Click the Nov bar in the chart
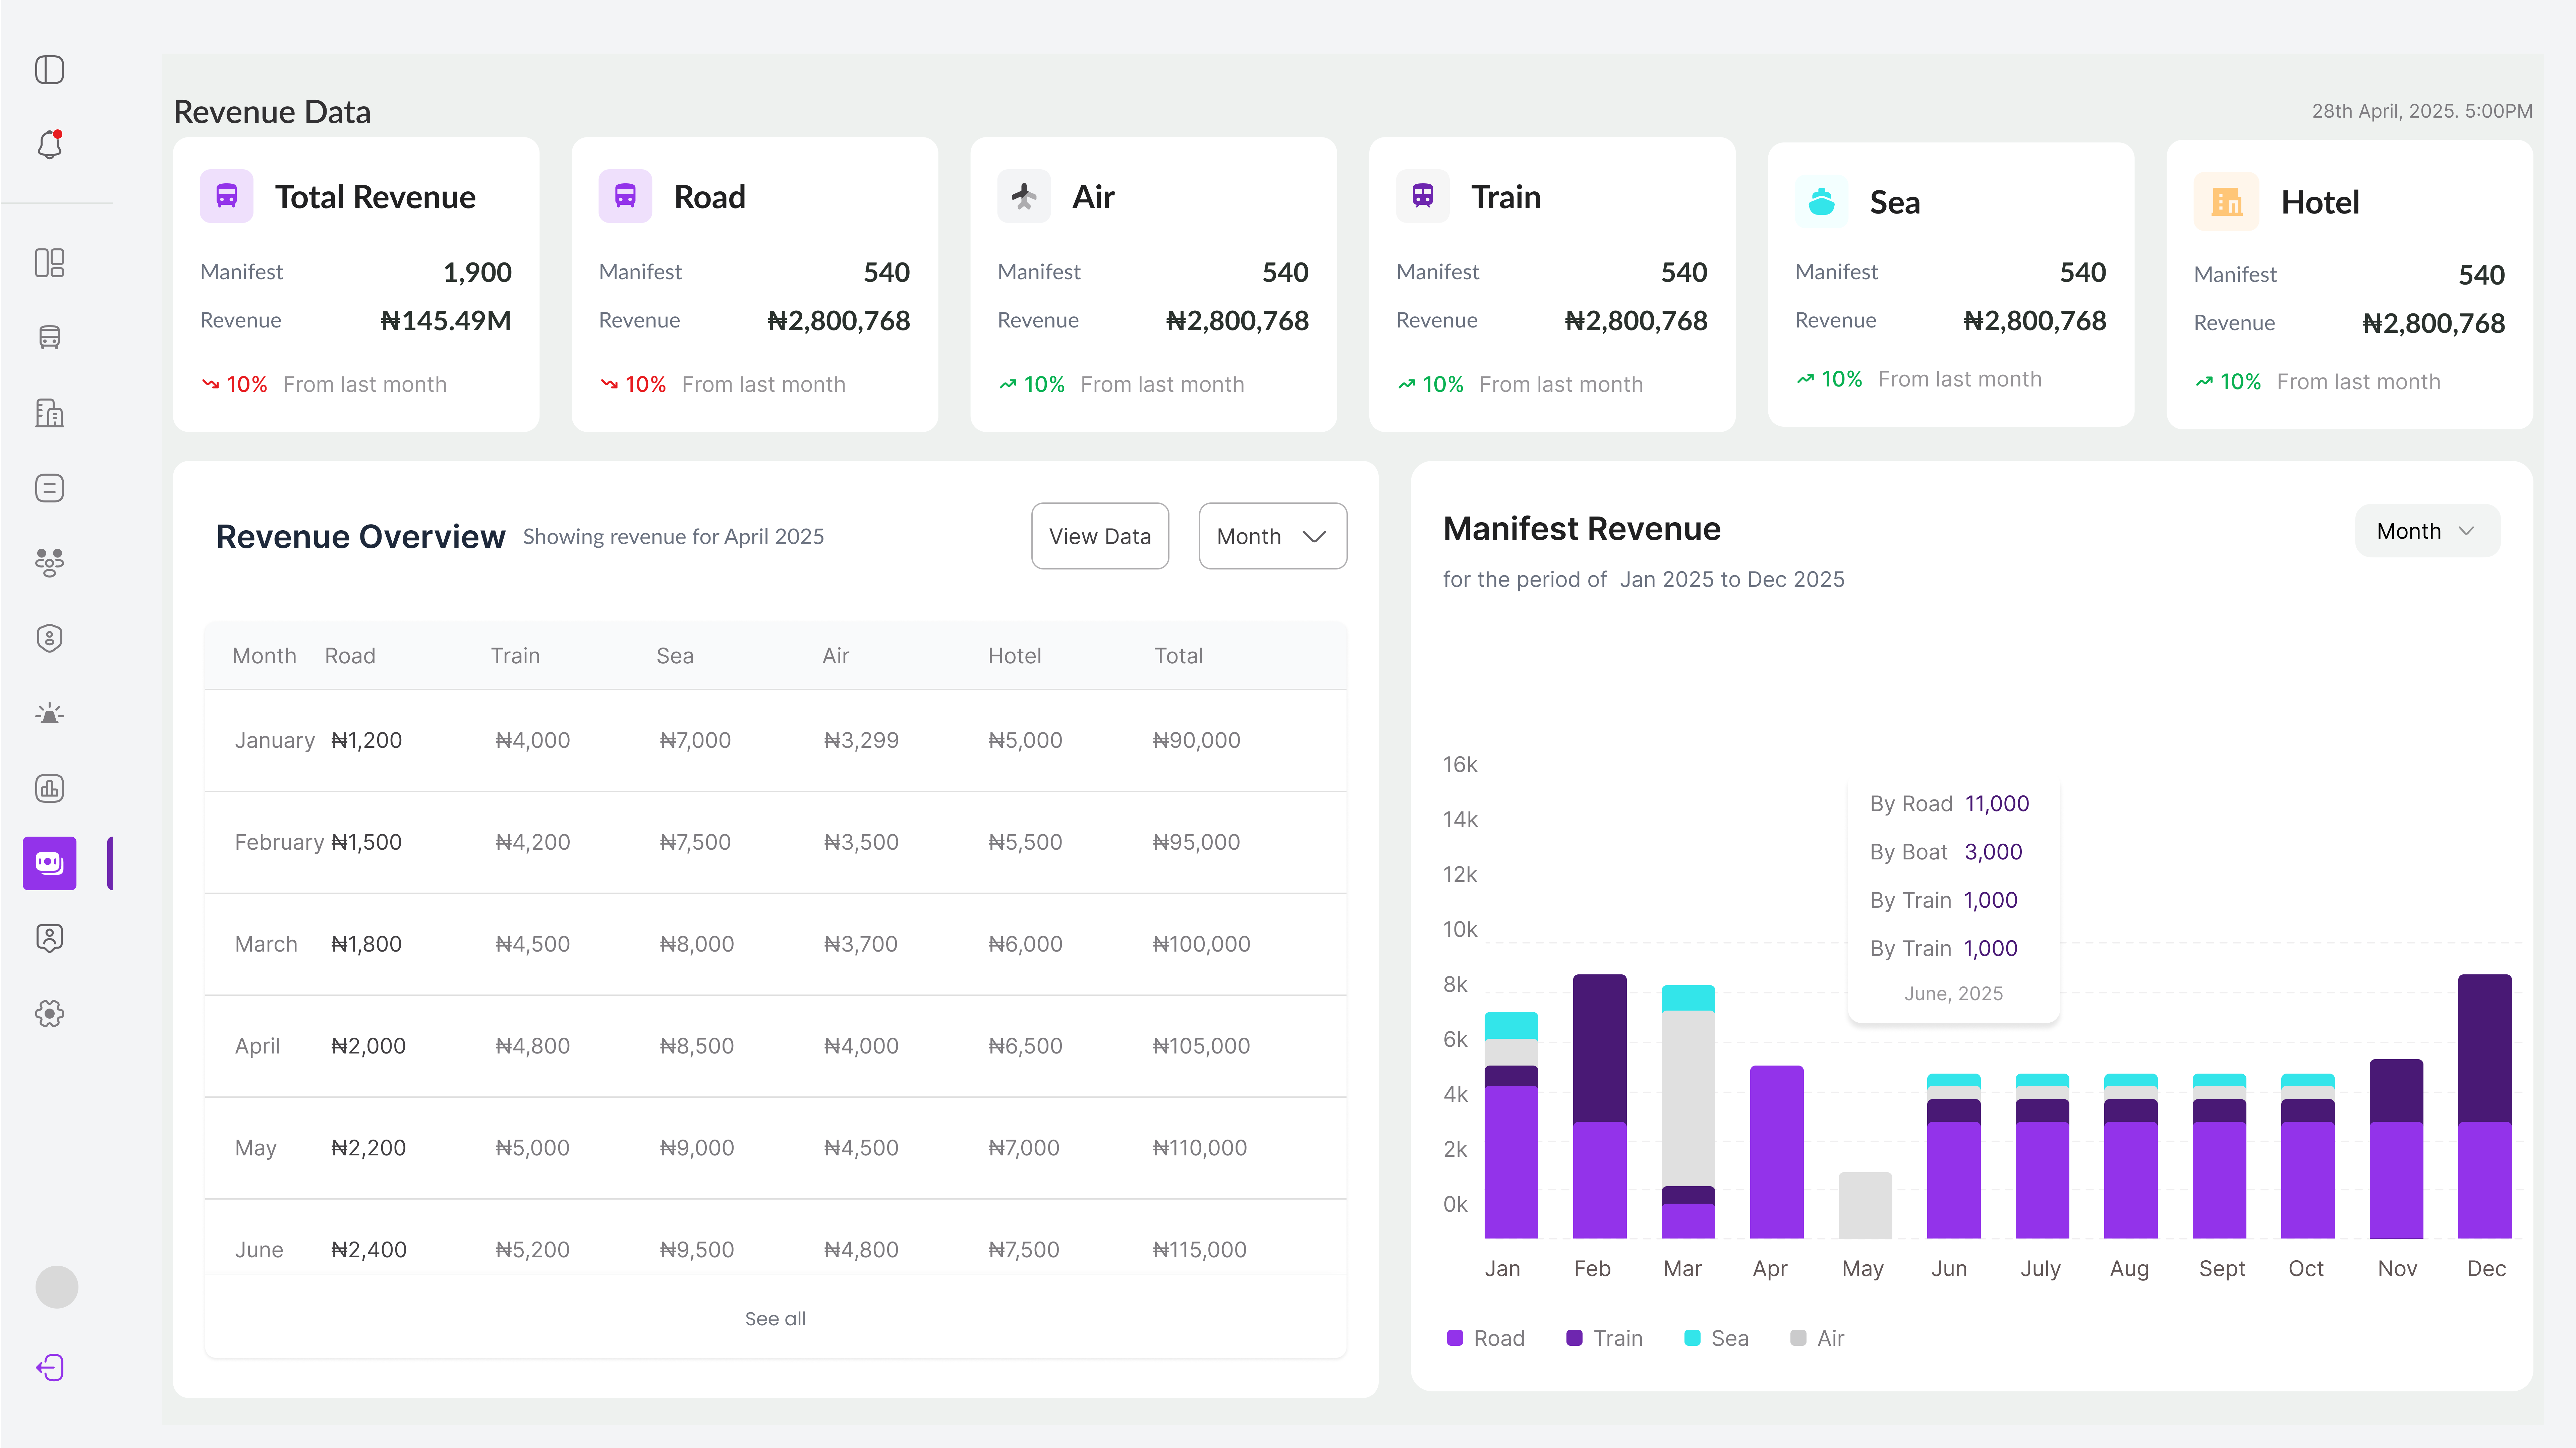 (2396, 1149)
